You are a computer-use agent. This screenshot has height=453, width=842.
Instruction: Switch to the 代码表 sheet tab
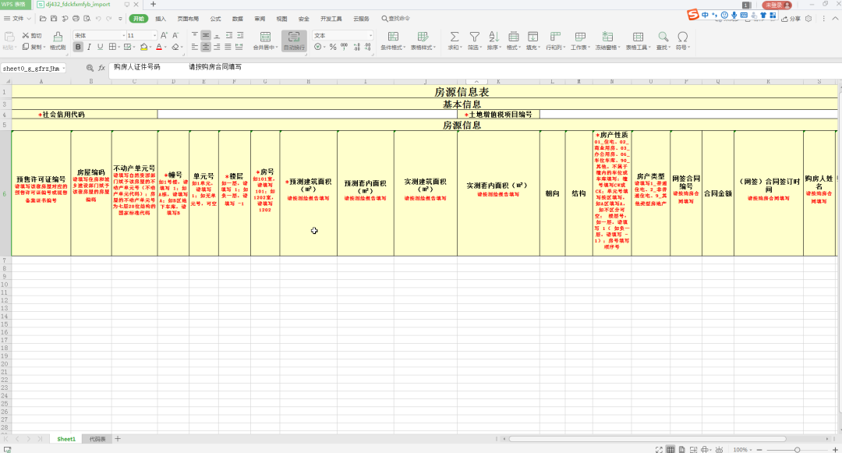[97, 439]
